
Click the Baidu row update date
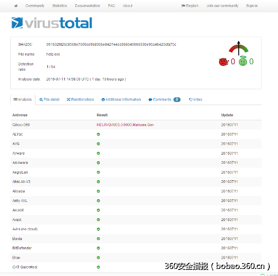(229, 238)
